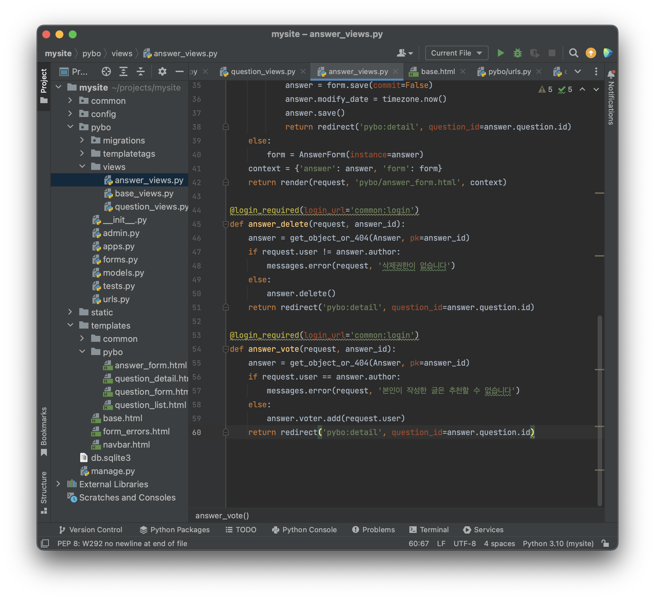Click the green Run button
This screenshot has width=655, height=599.
(500, 53)
